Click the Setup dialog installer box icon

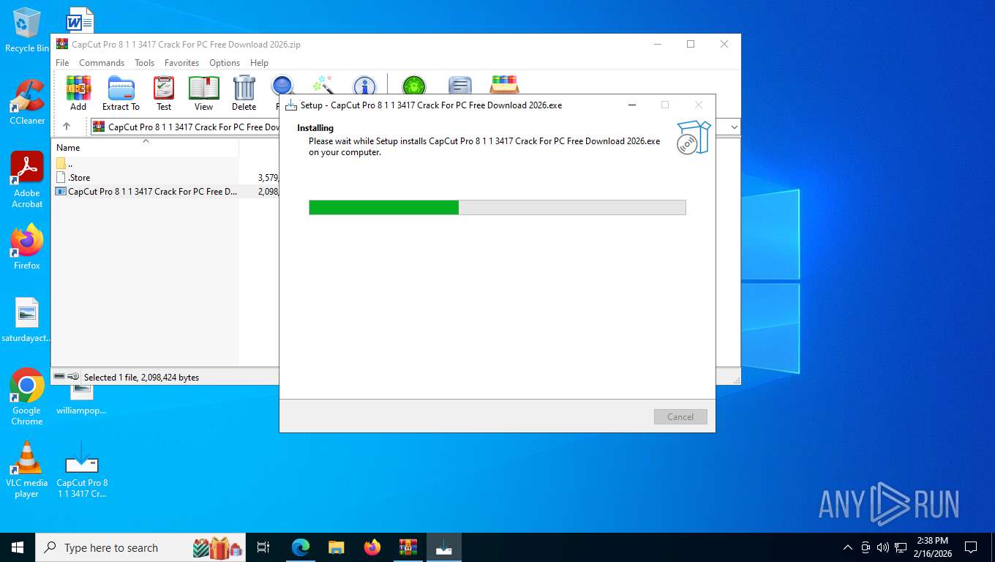[x=693, y=138]
